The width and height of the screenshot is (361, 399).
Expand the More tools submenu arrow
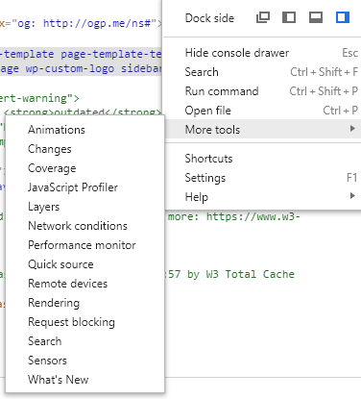(352, 129)
